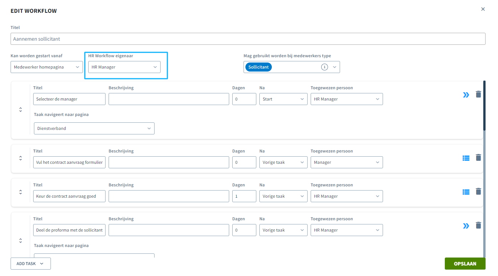The width and height of the screenshot is (498, 276).
Task: Edit title field 'Vul het contract aanvraag formulier'
Action: point(69,162)
